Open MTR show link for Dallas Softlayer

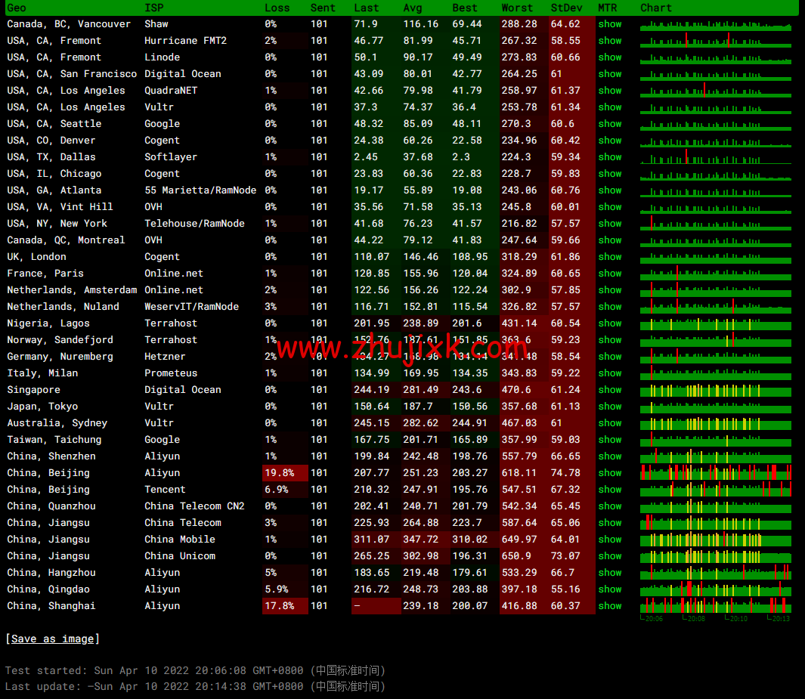(x=609, y=157)
